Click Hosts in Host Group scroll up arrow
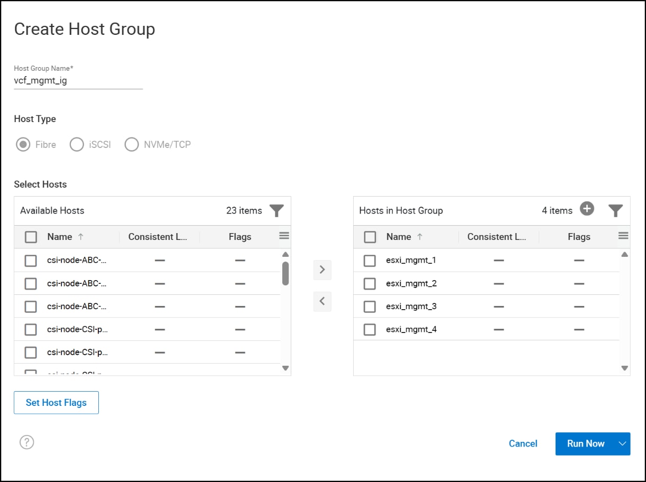Viewport: 646px width, 482px height. pos(624,254)
